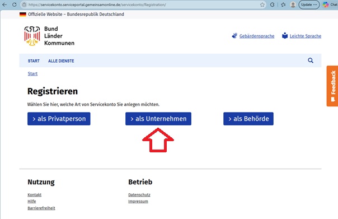The width and height of the screenshot is (338, 219).
Task: Select START in the navigation bar
Action: pos(34,61)
